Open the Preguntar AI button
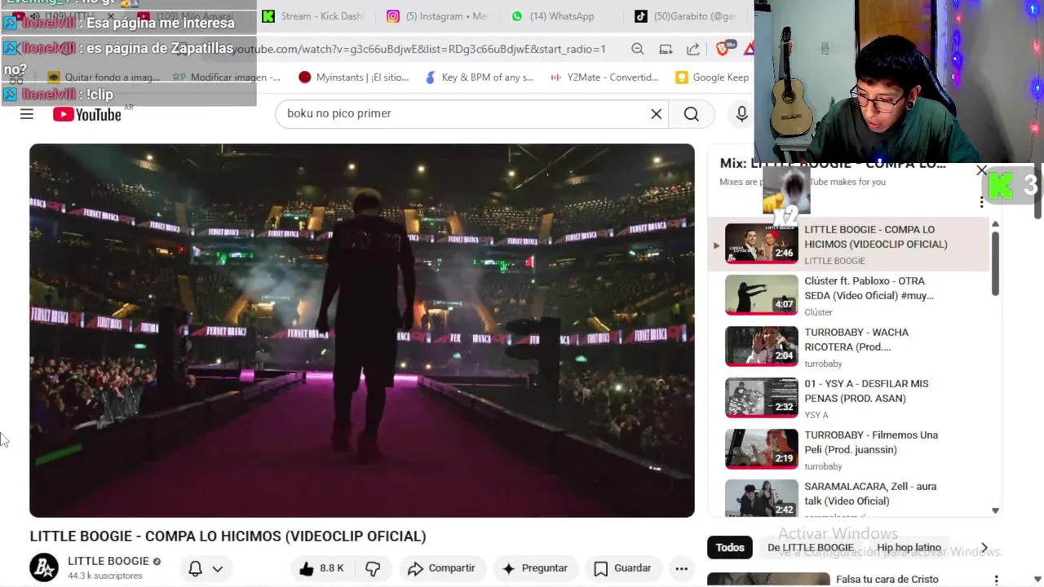 535,568
